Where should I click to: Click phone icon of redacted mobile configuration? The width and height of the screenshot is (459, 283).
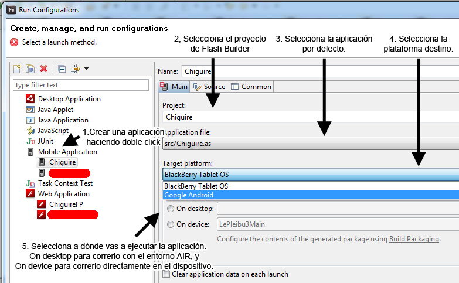[x=42, y=173]
